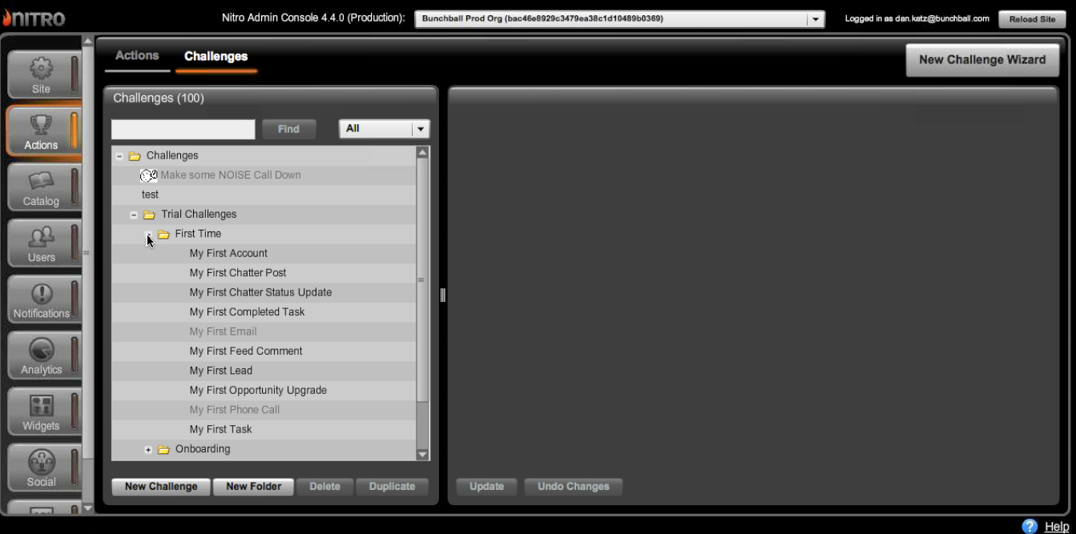Collapse the root Challenges folder
Image resolution: width=1076 pixels, height=534 pixels.
tap(119, 156)
